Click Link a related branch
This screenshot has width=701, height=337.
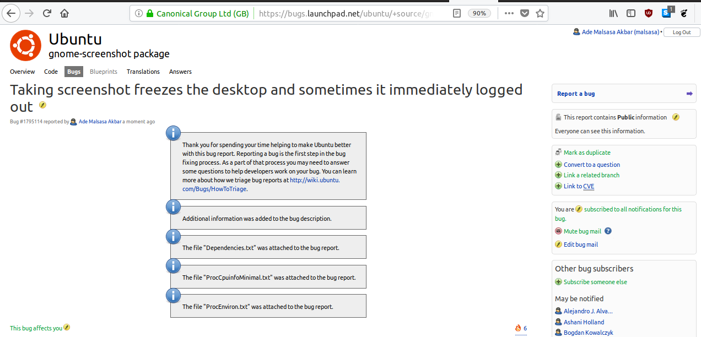point(591,175)
